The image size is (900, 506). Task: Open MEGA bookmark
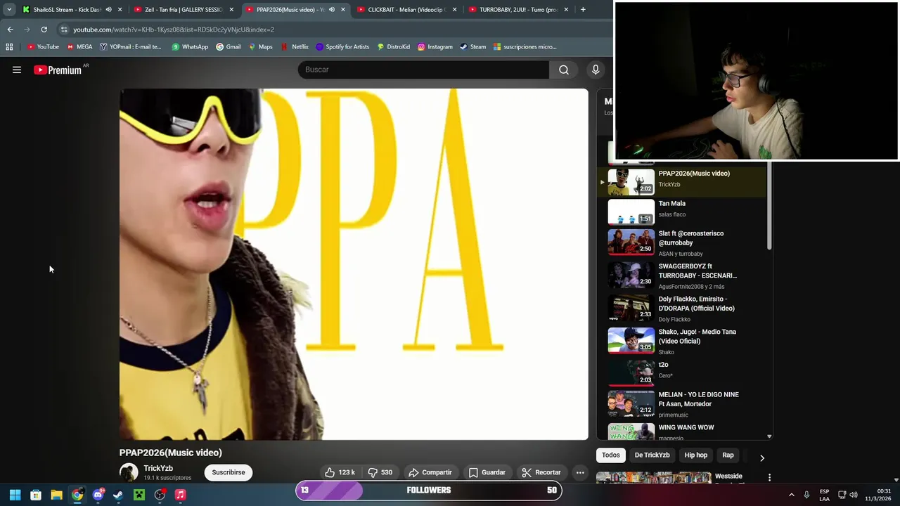pos(79,47)
